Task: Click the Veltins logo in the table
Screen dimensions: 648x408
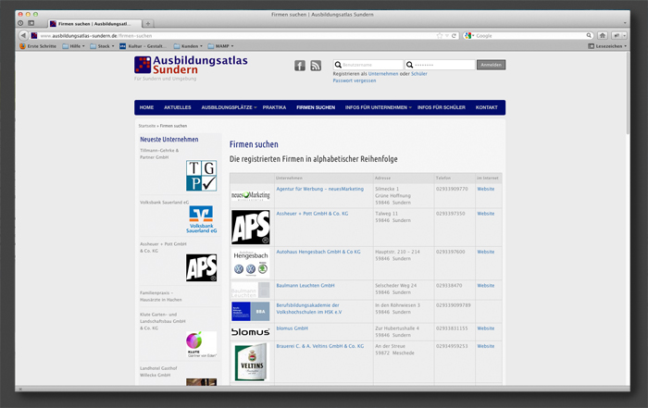Action: click(x=251, y=363)
